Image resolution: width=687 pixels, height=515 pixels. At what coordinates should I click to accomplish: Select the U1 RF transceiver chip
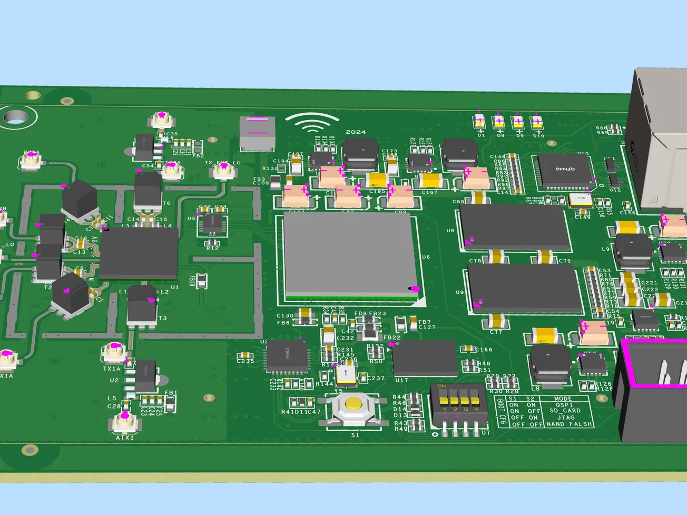point(139,253)
